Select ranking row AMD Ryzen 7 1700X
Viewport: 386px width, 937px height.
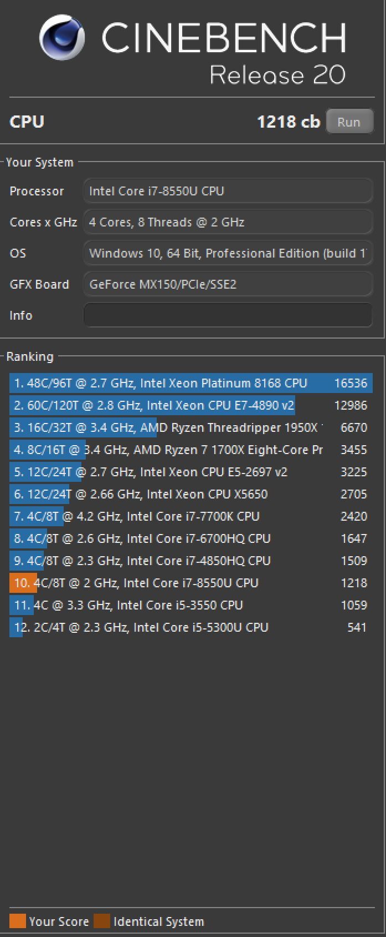pyautogui.click(x=191, y=450)
